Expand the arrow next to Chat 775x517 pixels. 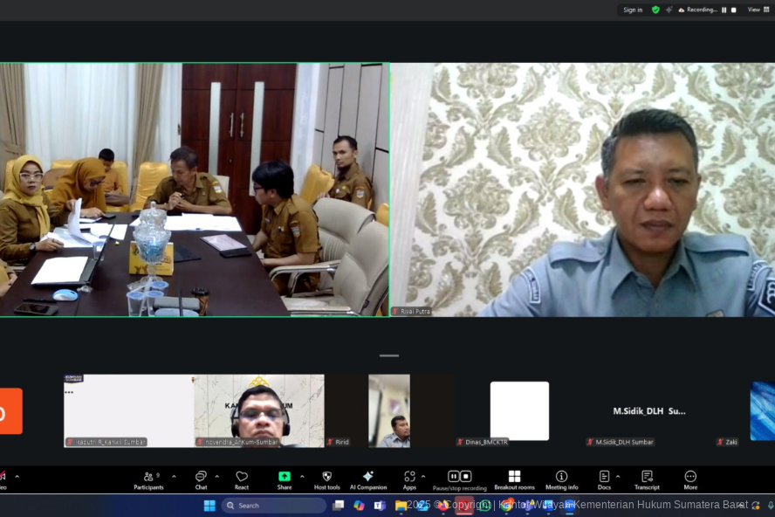click(217, 477)
